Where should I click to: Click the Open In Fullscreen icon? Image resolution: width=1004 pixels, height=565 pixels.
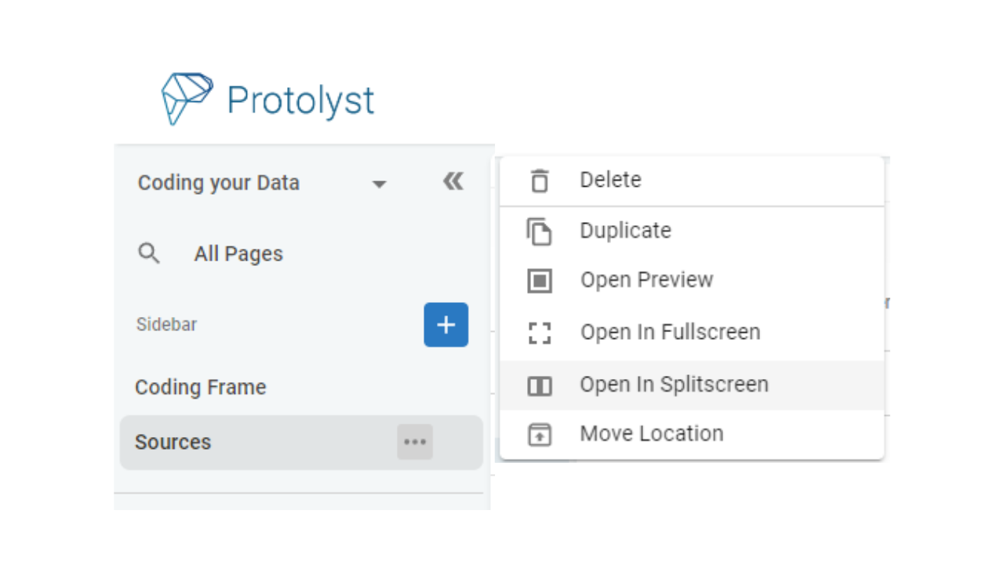click(x=538, y=332)
